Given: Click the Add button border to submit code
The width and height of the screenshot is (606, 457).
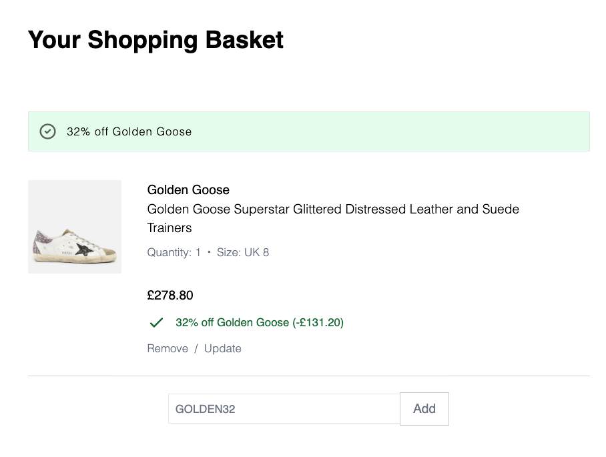Looking at the screenshot, I should tap(424, 409).
